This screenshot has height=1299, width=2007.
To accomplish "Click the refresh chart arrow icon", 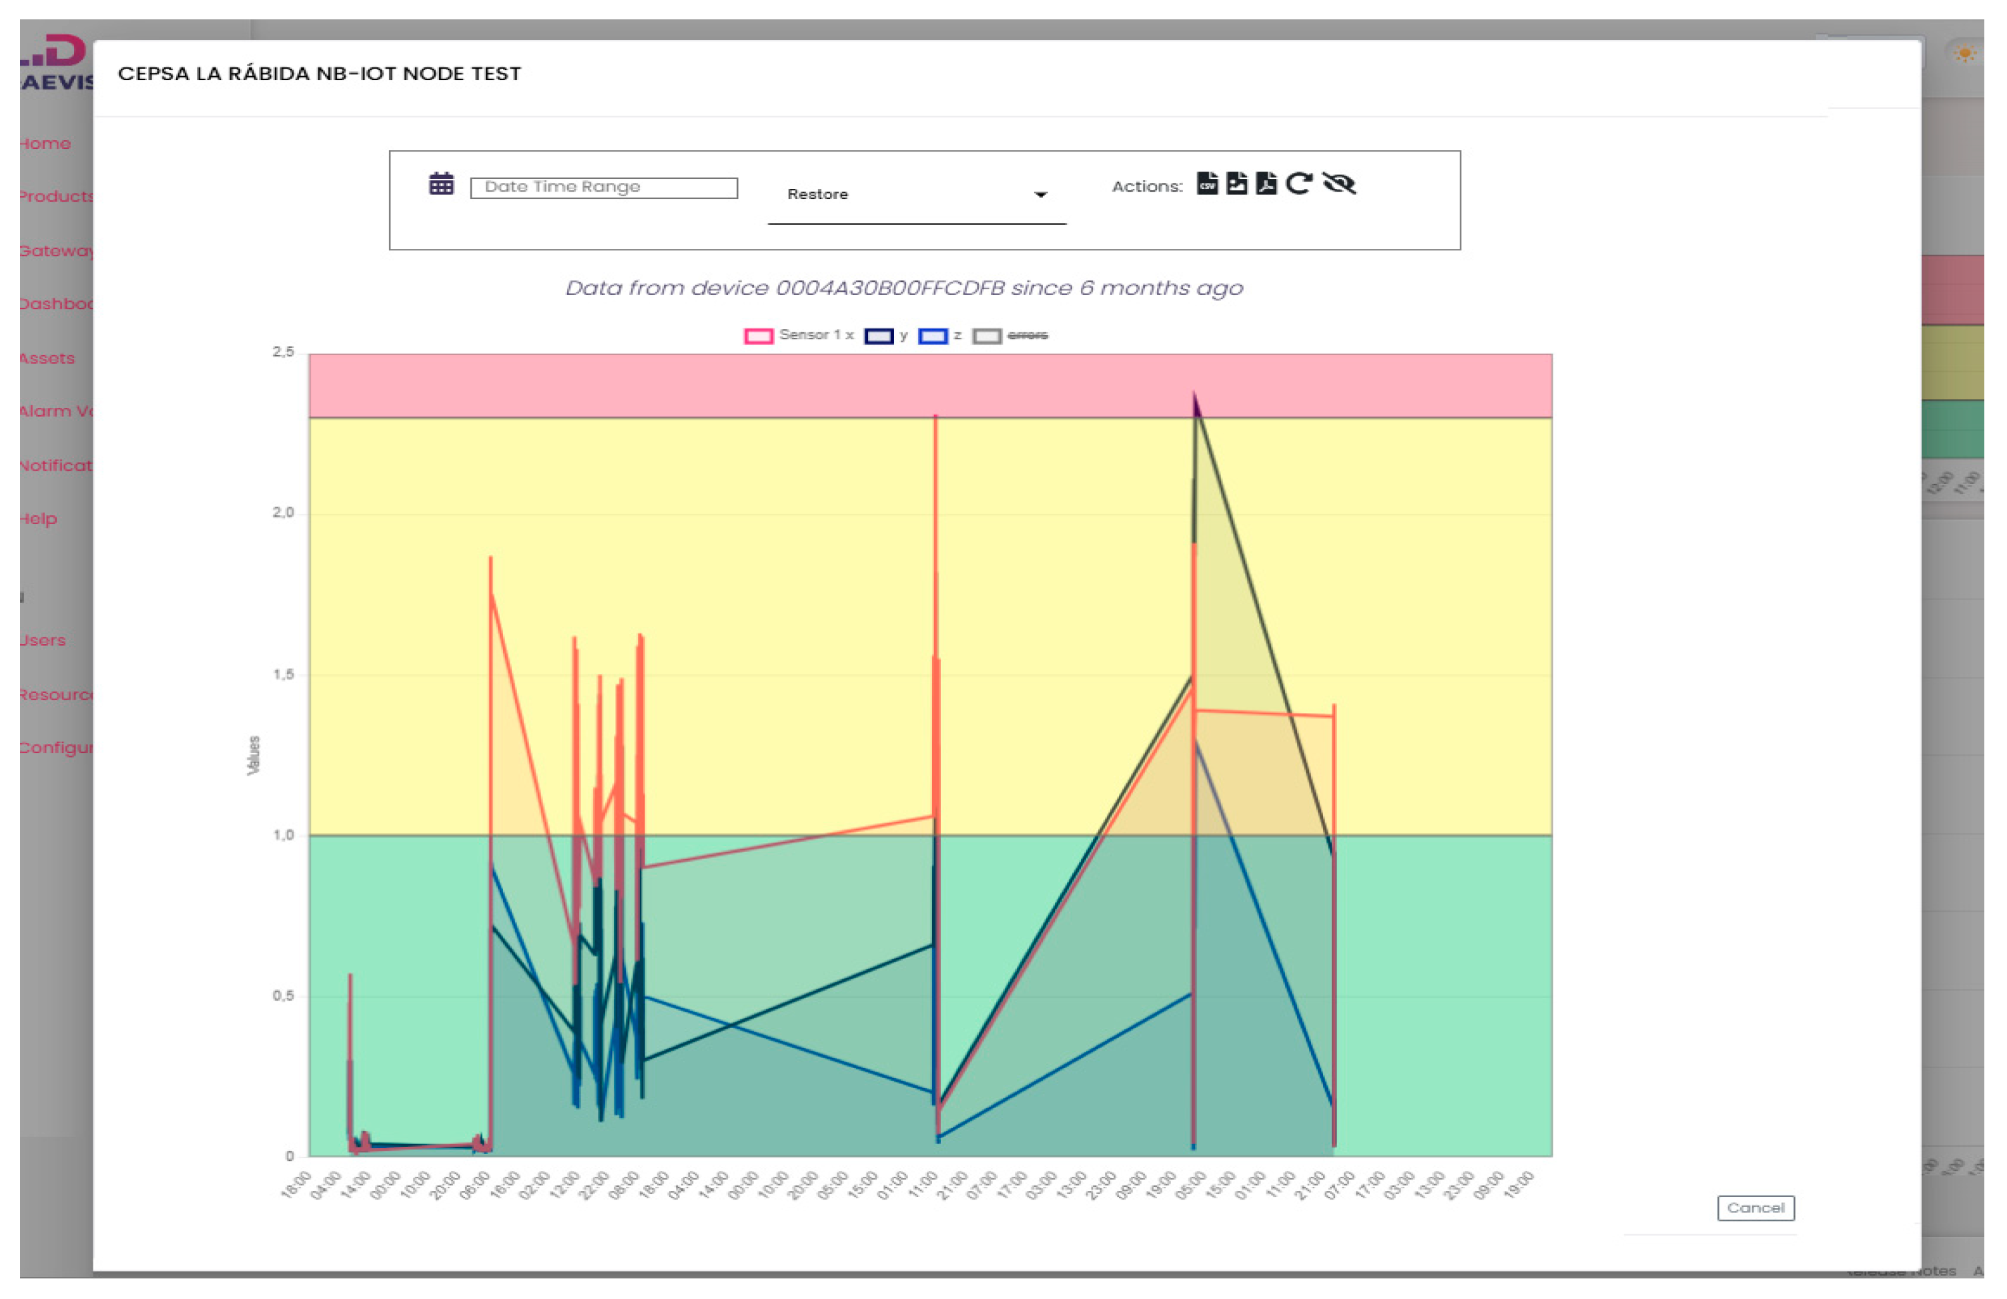I will coord(1298,183).
